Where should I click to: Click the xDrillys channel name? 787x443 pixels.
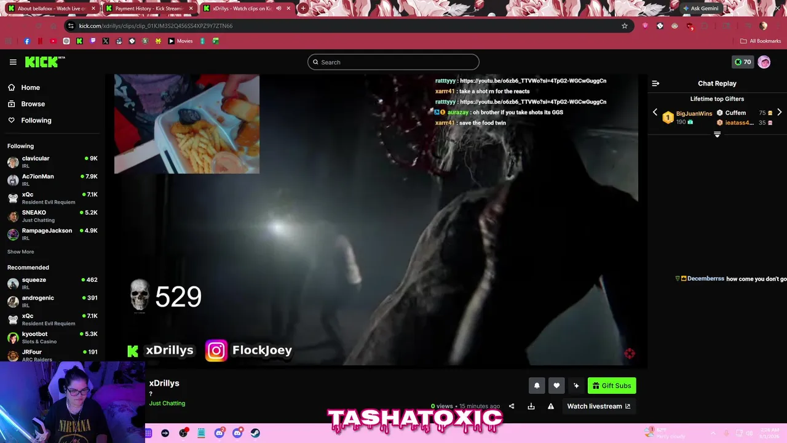[x=164, y=383]
